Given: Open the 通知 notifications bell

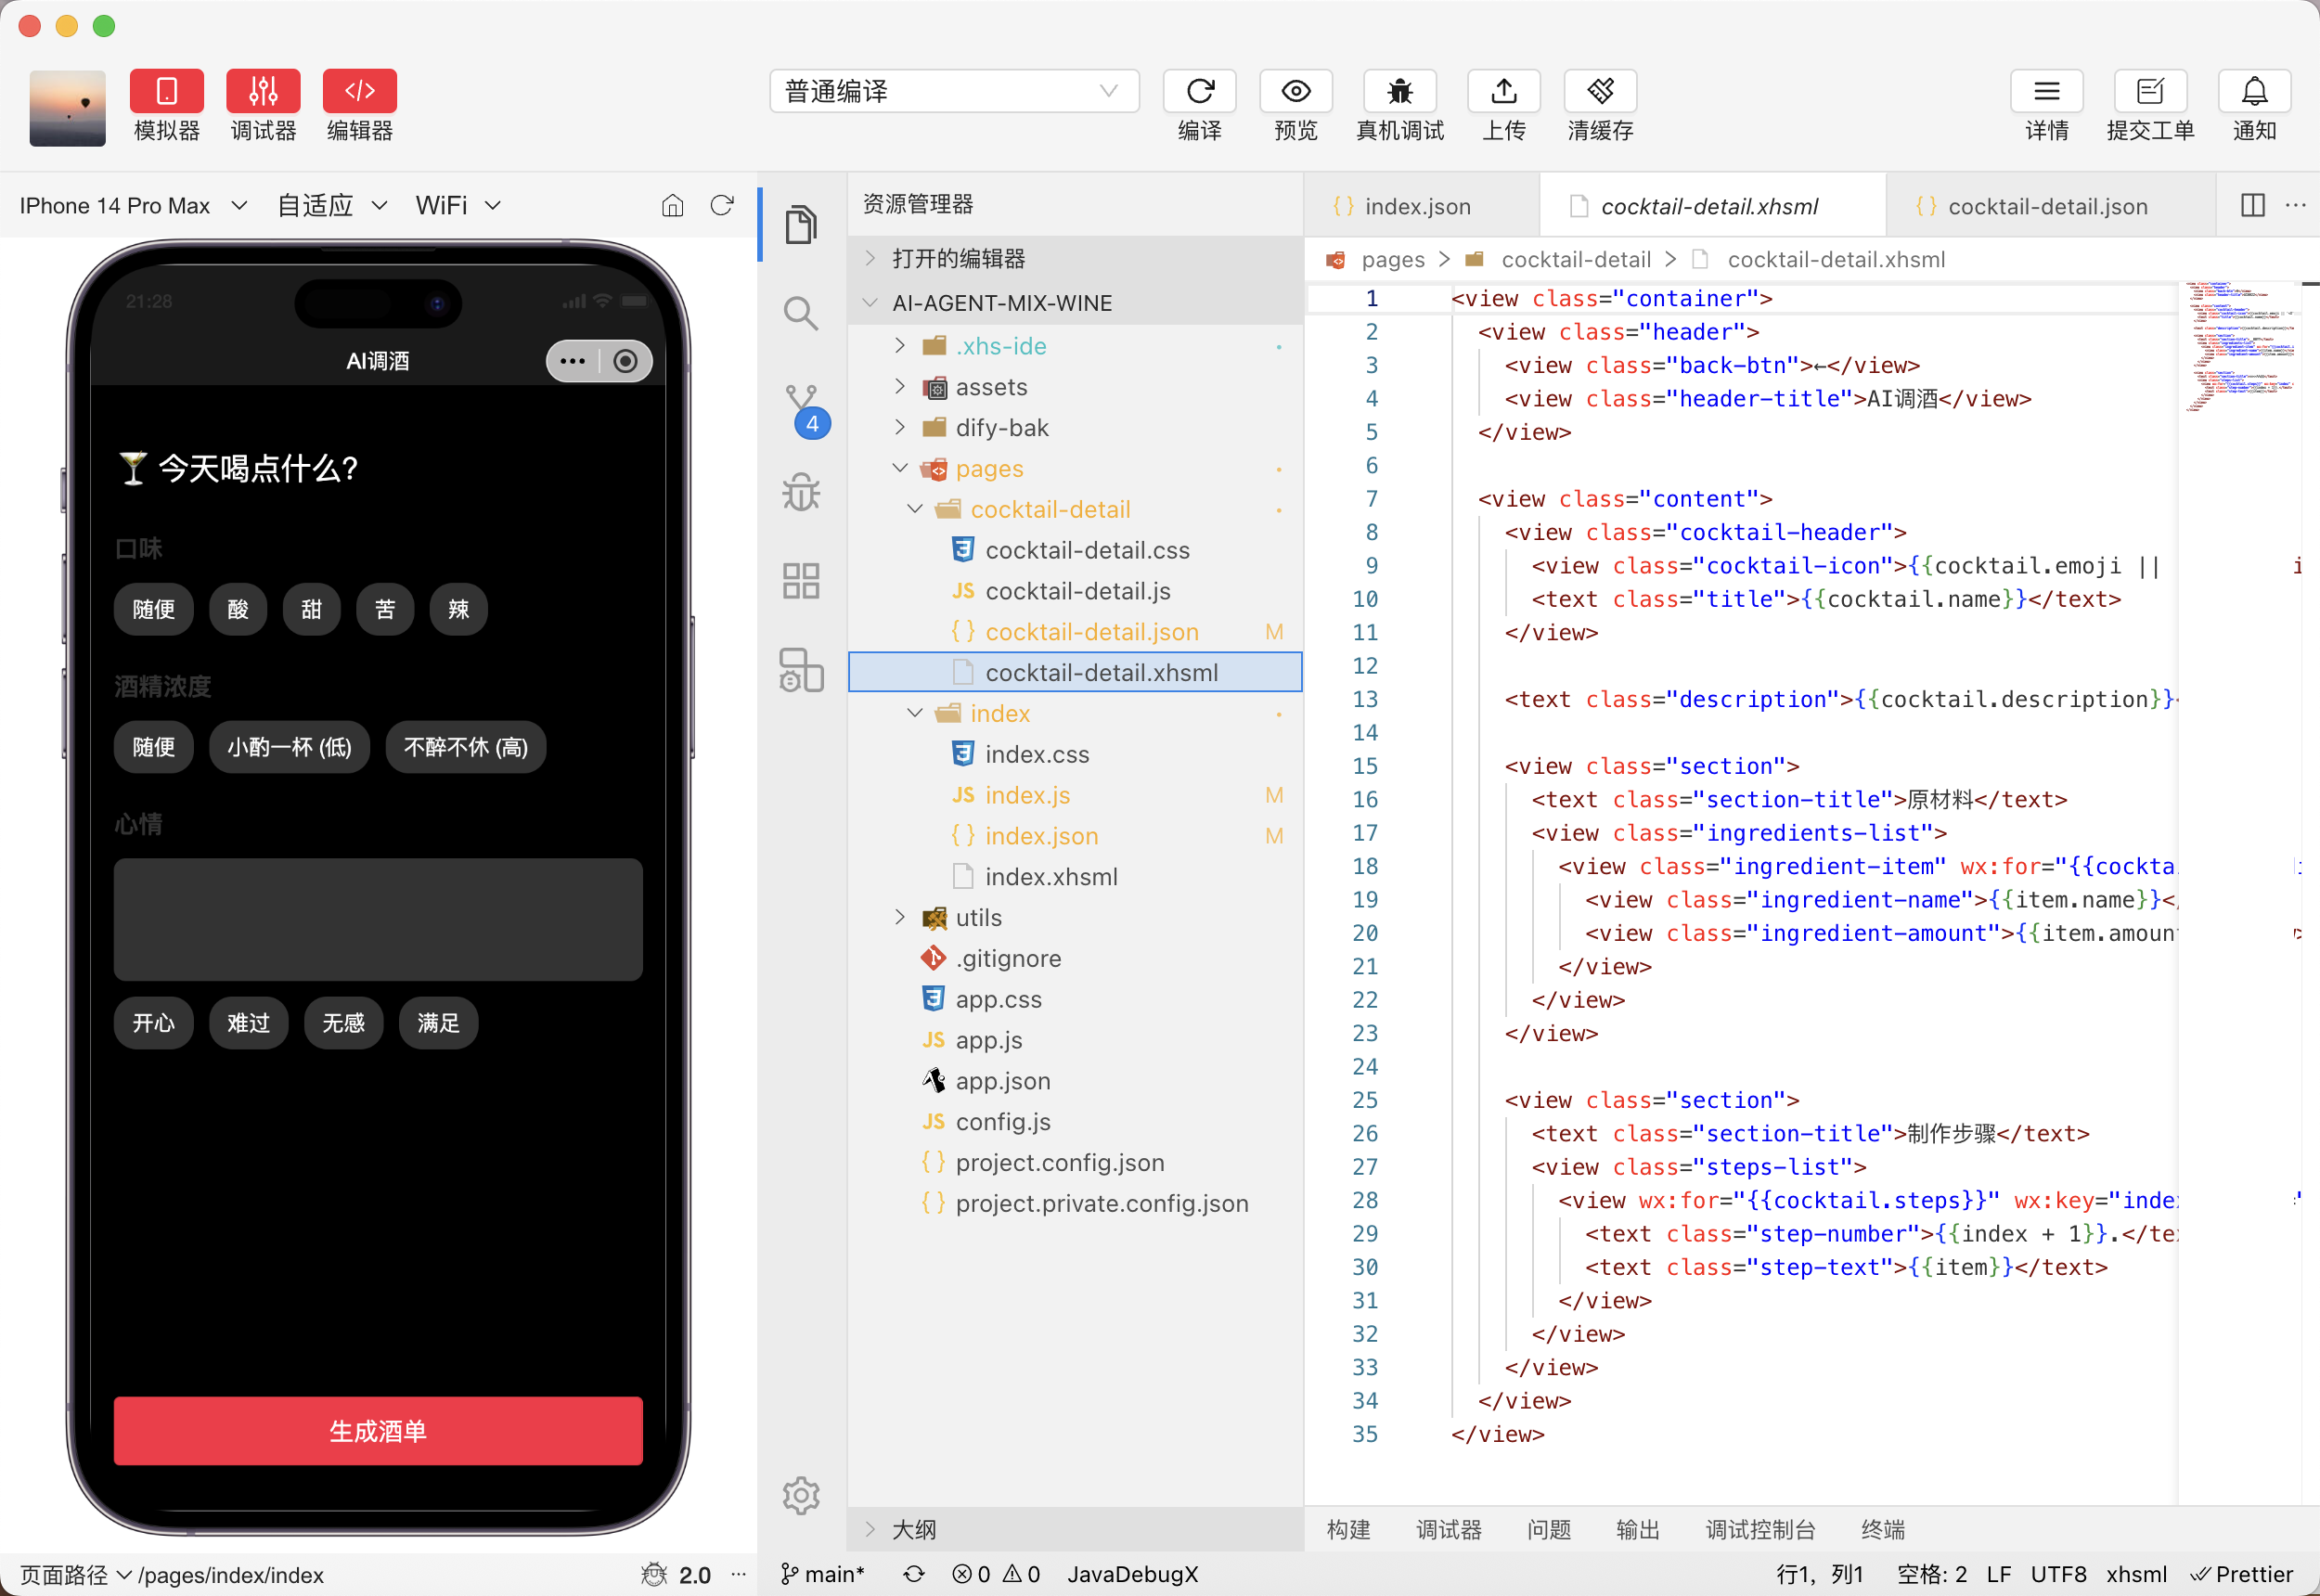Looking at the screenshot, I should (2254, 92).
